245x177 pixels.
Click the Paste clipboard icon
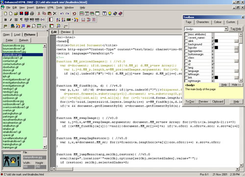point(49,14)
